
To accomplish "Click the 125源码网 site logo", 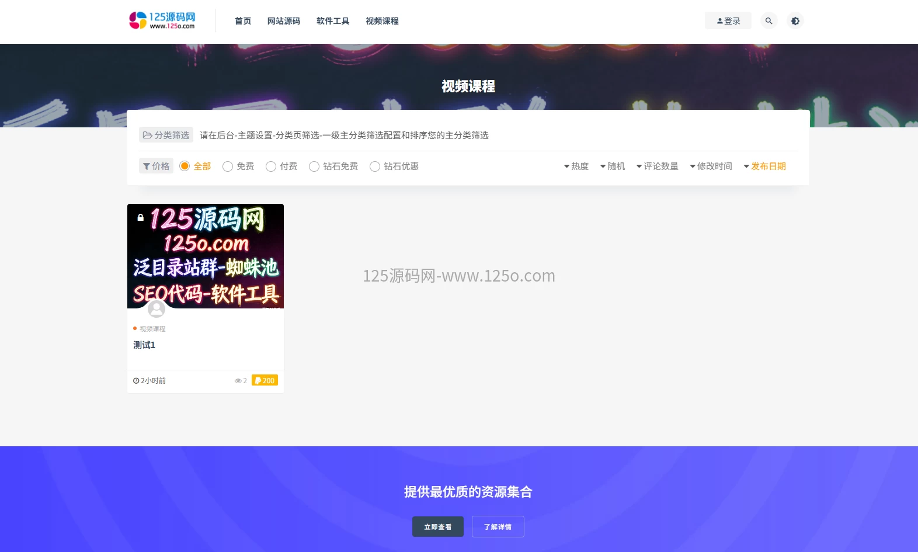I will click(162, 20).
